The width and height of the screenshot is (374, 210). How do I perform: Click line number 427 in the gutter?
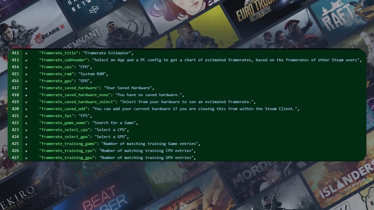tap(15, 158)
